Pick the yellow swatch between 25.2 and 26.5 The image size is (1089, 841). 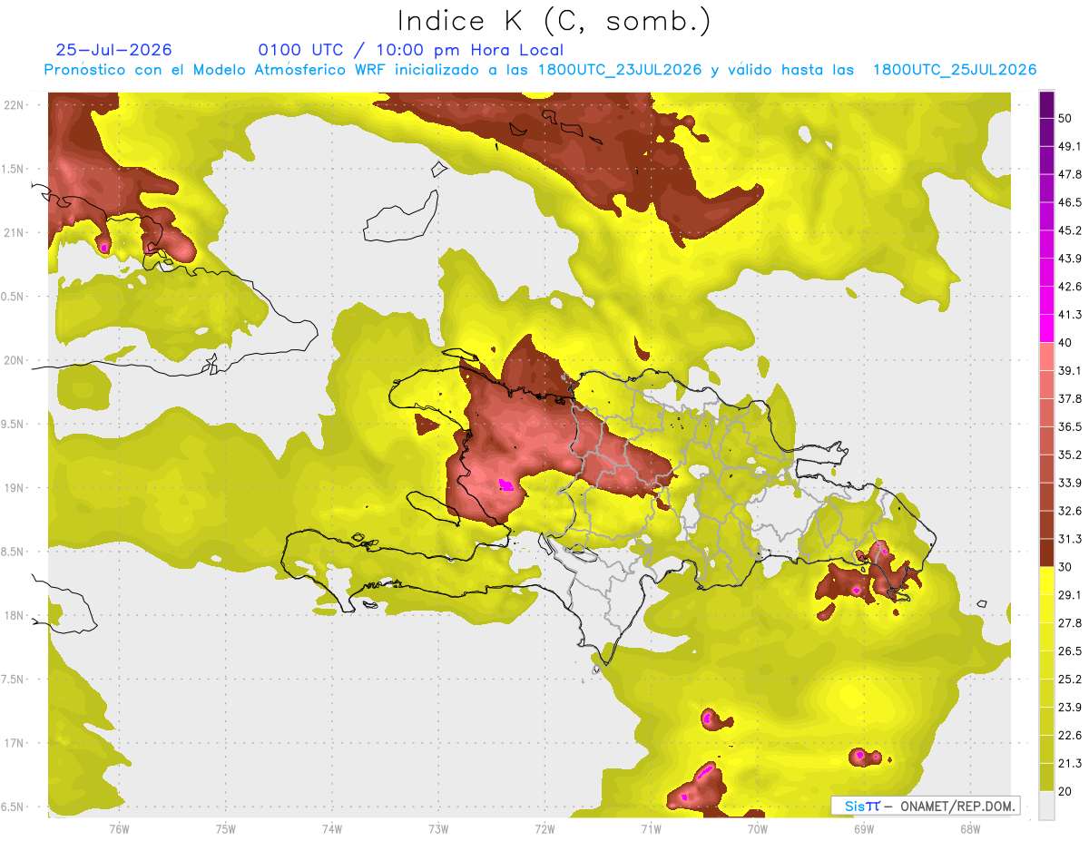[x=1046, y=665]
